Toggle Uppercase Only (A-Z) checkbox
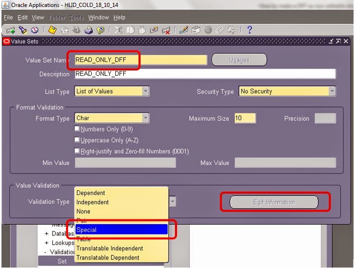Image resolution: width=354 pixels, height=268 pixels. tap(77, 139)
